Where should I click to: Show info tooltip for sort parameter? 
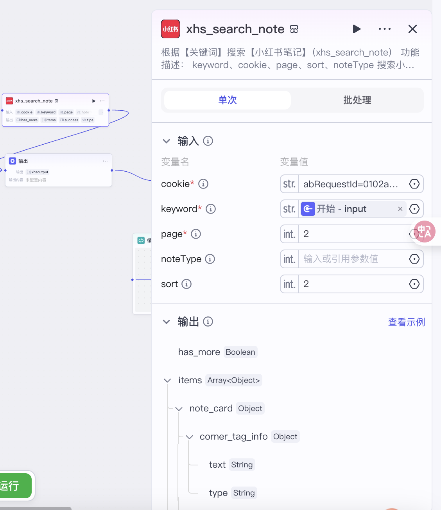tap(186, 284)
